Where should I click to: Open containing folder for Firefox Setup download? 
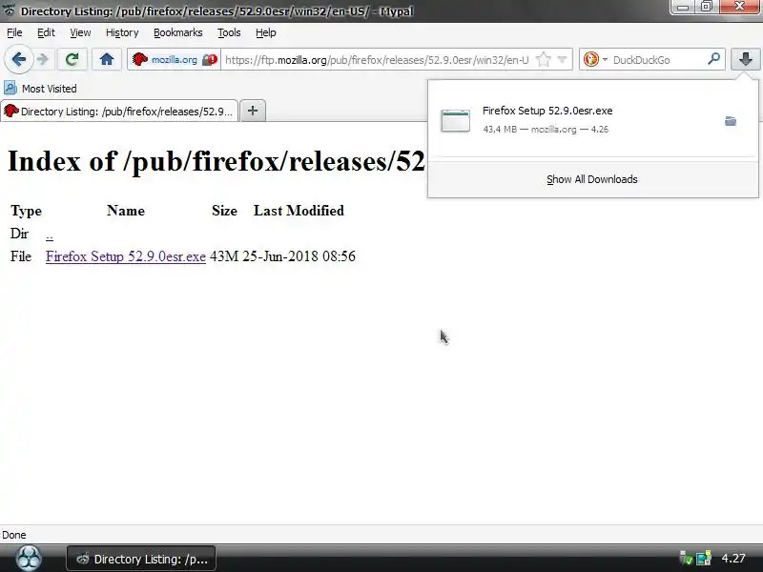tap(730, 121)
